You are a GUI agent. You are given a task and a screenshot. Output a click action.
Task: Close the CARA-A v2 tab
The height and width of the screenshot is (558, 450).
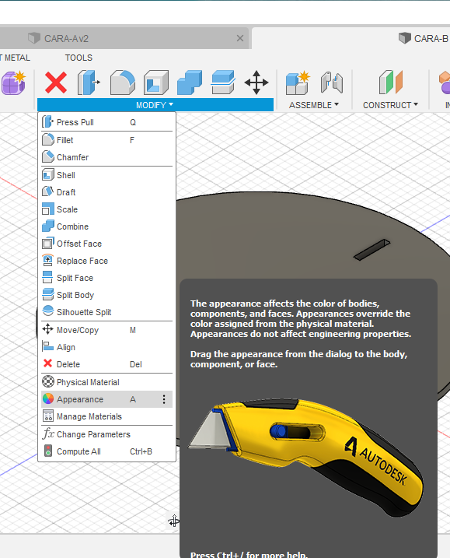[240, 38]
